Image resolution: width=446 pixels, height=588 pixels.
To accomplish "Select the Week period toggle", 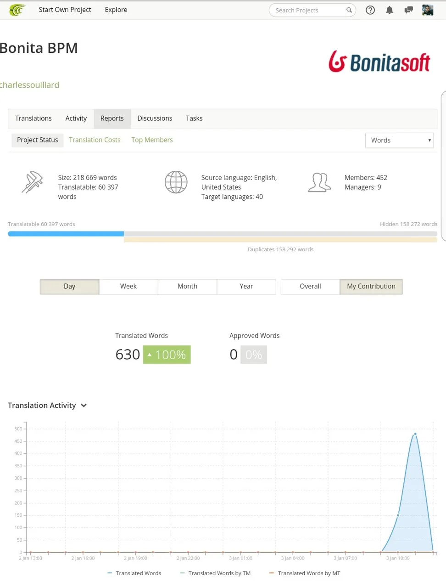I will (x=128, y=287).
